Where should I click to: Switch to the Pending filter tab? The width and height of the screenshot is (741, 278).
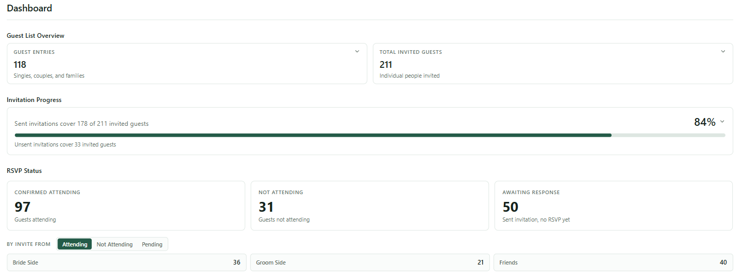pyautogui.click(x=152, y=244)
